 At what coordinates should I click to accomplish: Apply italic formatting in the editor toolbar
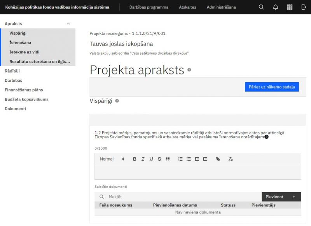pos(143,159)
